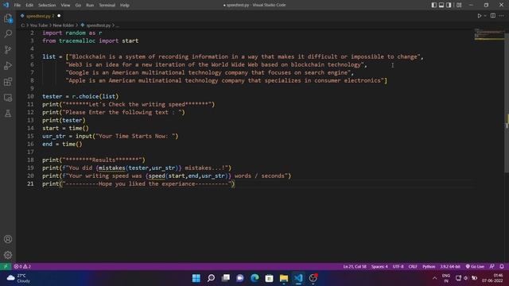Show hidden system tray icons chevron
This screenshot has height=286, width=509.
435,278
